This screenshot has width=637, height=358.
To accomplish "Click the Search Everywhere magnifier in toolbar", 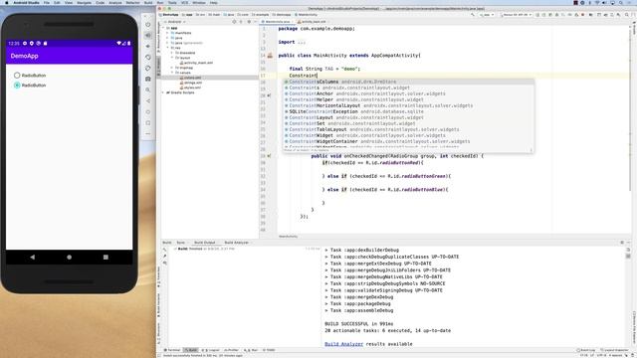I will click(x=626, y=15).
